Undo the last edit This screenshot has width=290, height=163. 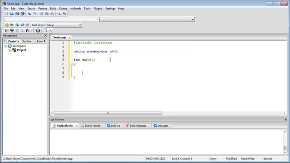[x=29, y=14]
